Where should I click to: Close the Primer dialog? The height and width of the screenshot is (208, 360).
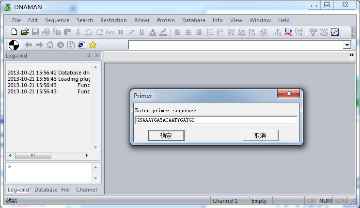click(289, 93)
